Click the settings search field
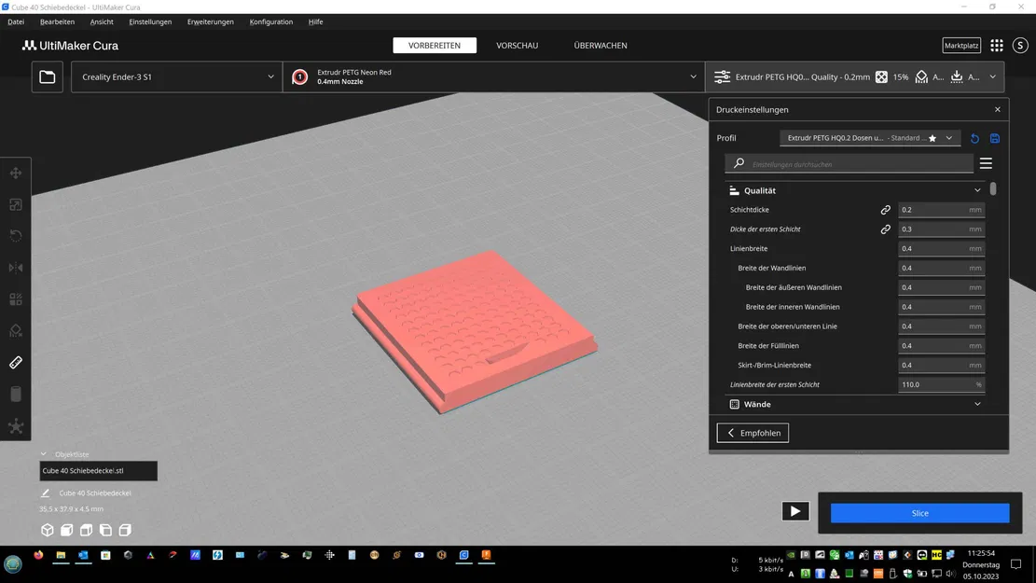Screen dimensions: 1036x583 849,163
